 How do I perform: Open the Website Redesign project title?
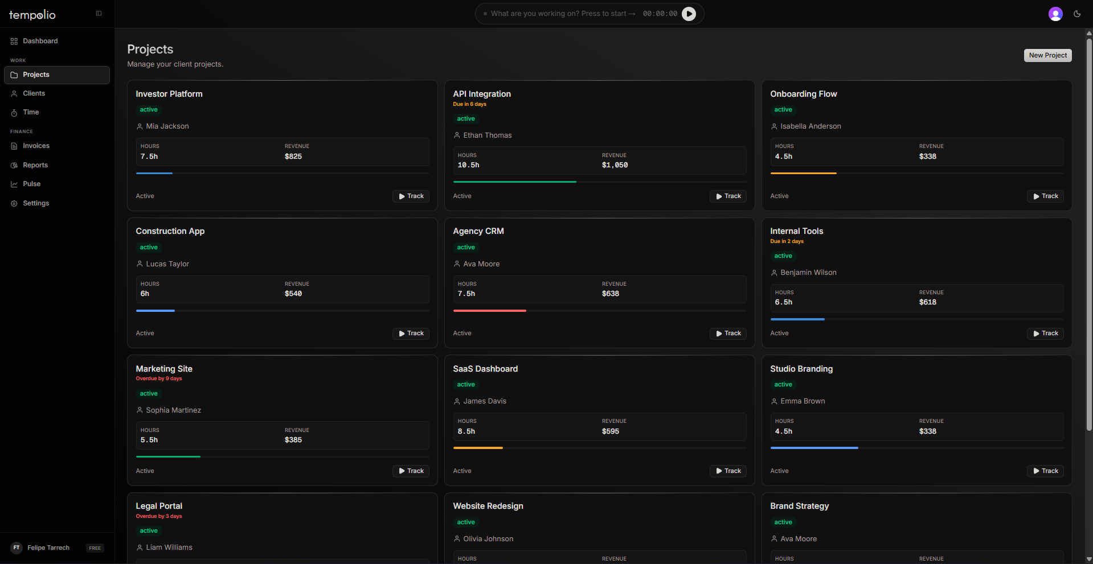pyautogui.click(x=488, y=506)
